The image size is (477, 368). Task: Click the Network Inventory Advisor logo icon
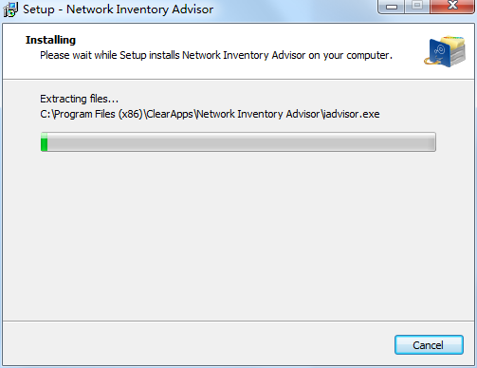(x=445, y=51)
